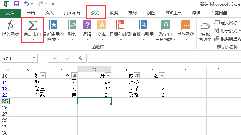Click rank cell showing 1
This screenshot has height=135, width=241.
(152, 82)
